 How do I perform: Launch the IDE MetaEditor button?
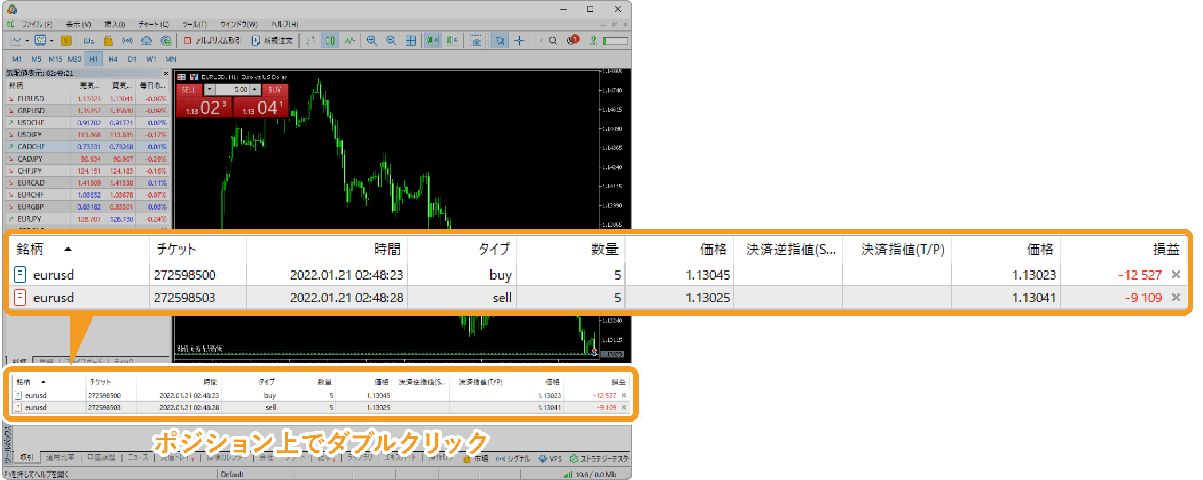click(89, 41)
